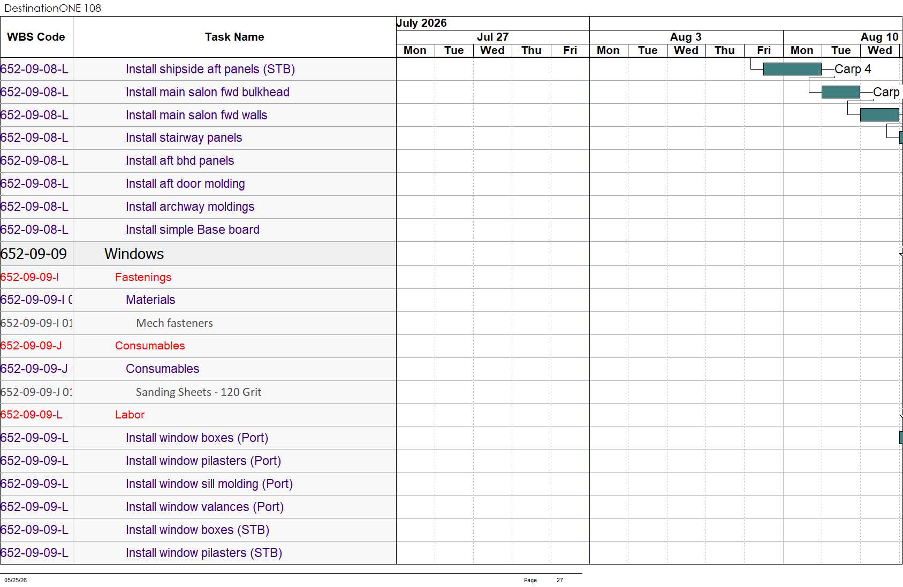Select the Gantt bar for main salon fwd walls
This screenshot has height=587, width=903.
click(879, 115)
